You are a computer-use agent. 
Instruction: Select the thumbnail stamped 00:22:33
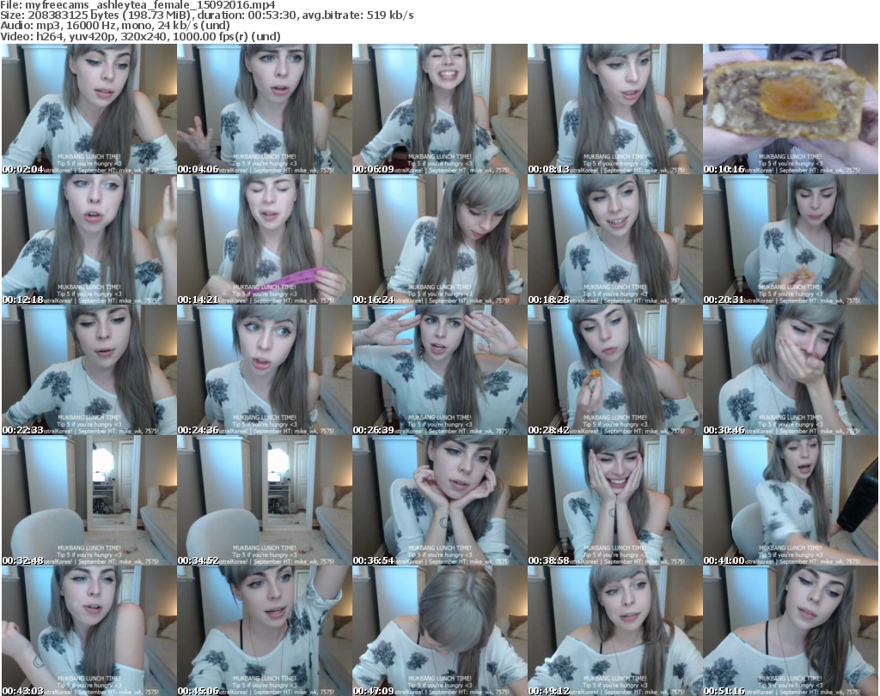tap(89, 371)
